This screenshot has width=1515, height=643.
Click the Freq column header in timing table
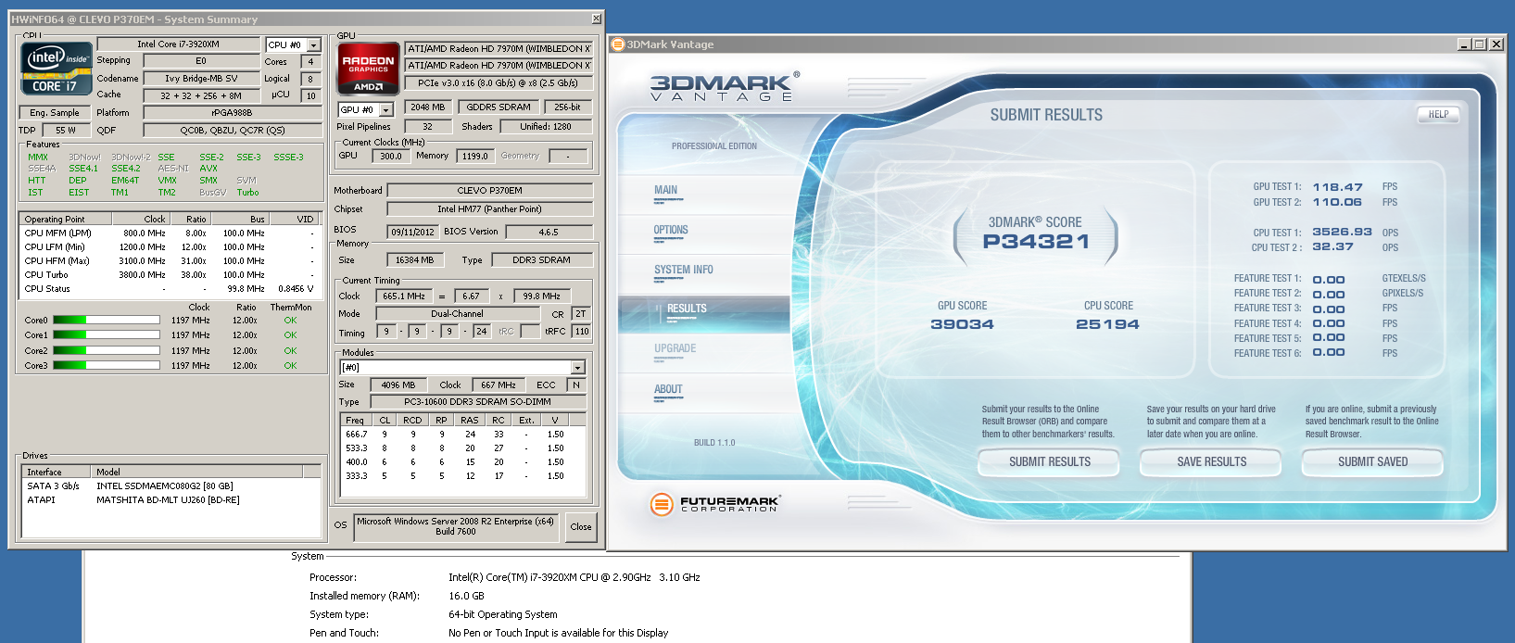(x=356, y=421)
